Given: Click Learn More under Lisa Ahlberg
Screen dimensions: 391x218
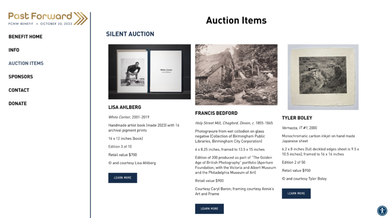Looking at the screenshot, I should [123, 178].
